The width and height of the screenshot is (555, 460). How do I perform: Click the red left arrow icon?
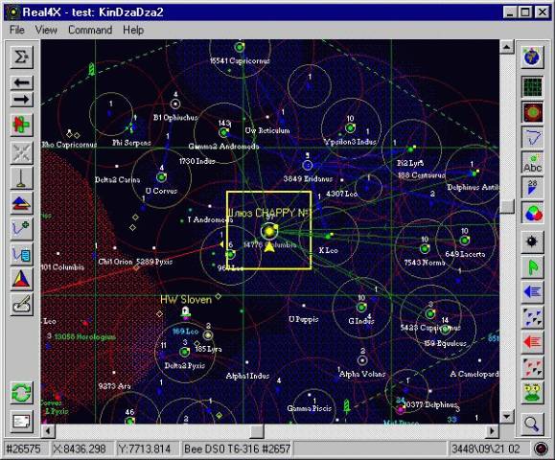pyautogui.click(x=532, y=342)
